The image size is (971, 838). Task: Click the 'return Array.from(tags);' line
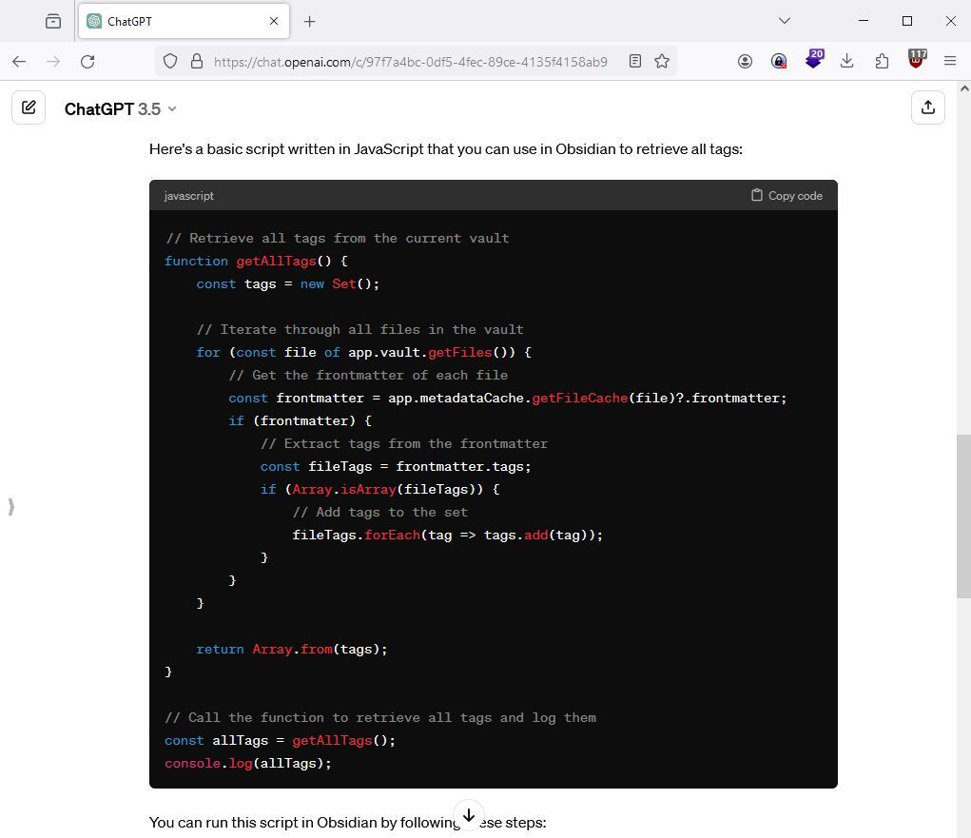[292, 649]
